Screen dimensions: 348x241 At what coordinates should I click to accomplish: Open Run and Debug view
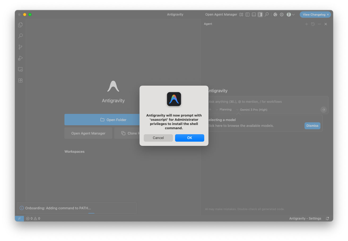point(20,58)
